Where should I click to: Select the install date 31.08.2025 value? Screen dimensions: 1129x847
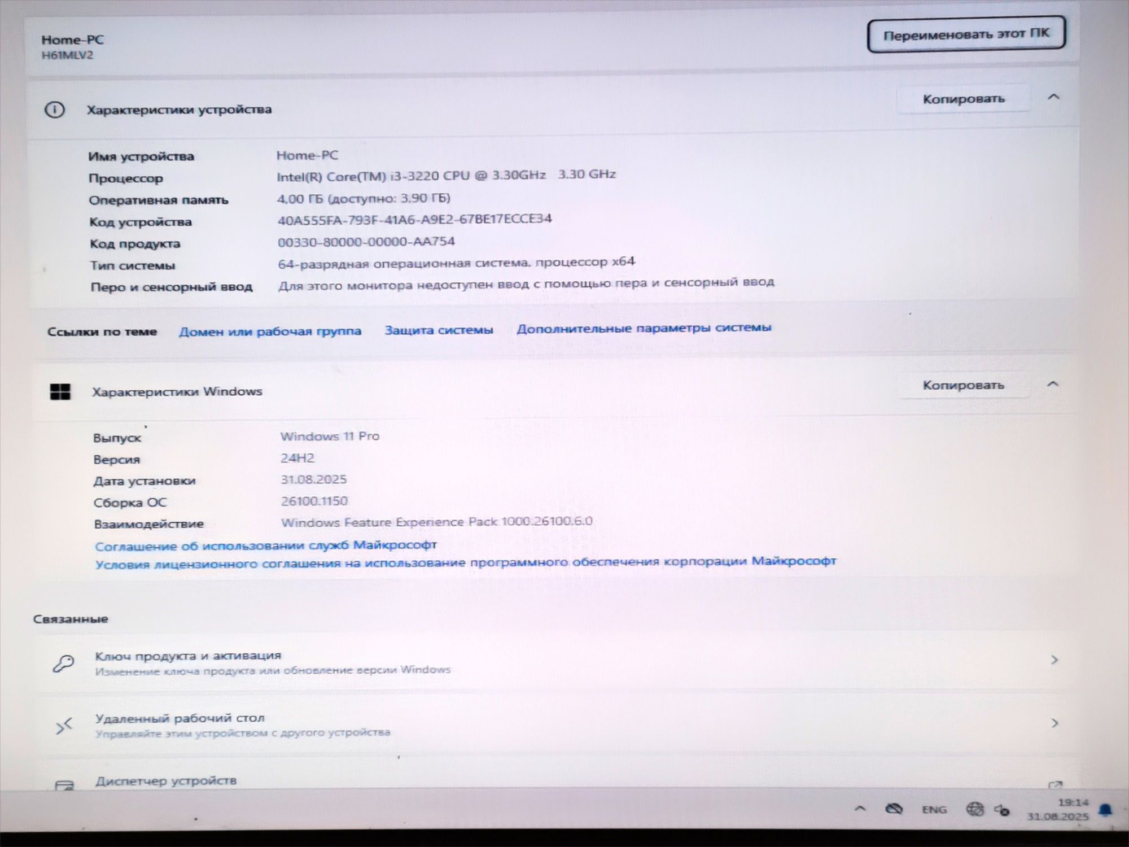point(314,479)
